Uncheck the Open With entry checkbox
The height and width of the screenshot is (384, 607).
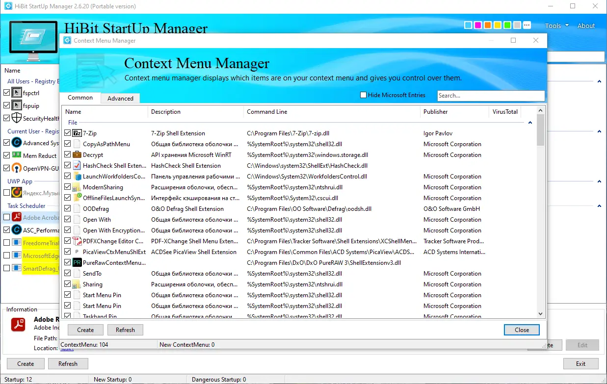(68, 220)
